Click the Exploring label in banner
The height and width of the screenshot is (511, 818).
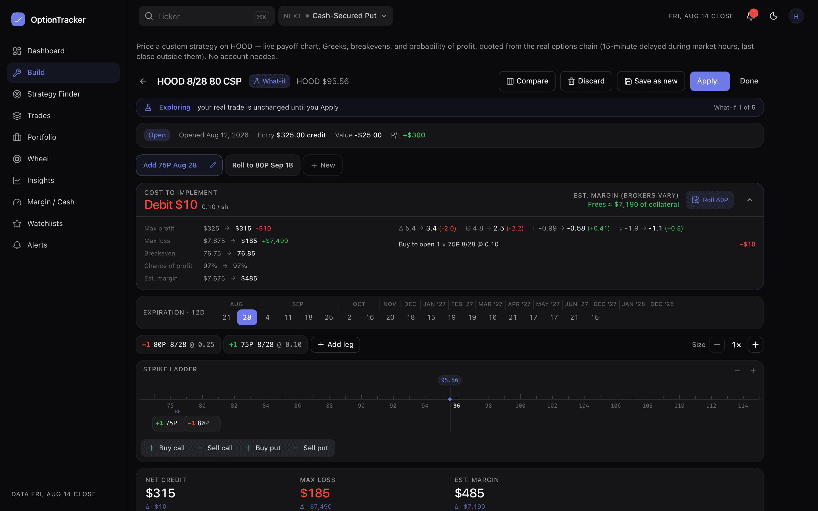[x=175, y=107]
